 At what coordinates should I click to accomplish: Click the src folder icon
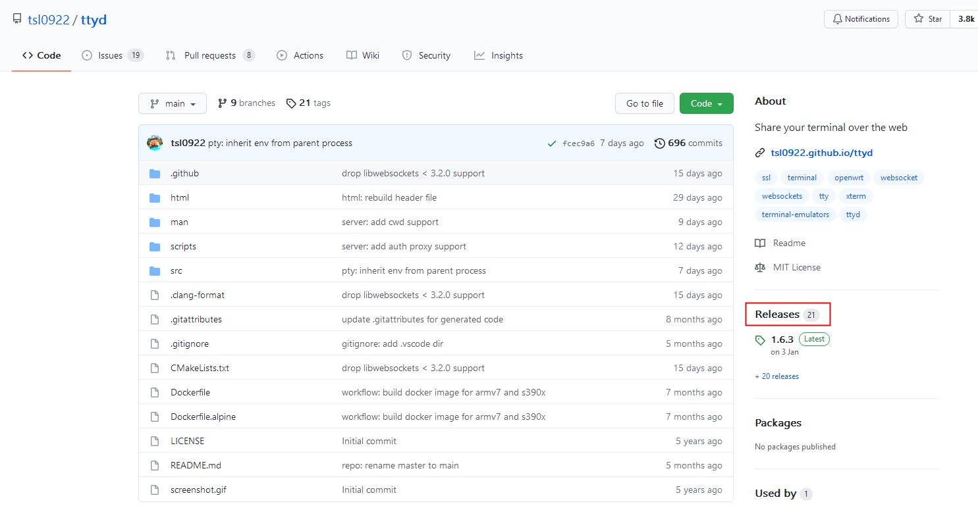155,271
